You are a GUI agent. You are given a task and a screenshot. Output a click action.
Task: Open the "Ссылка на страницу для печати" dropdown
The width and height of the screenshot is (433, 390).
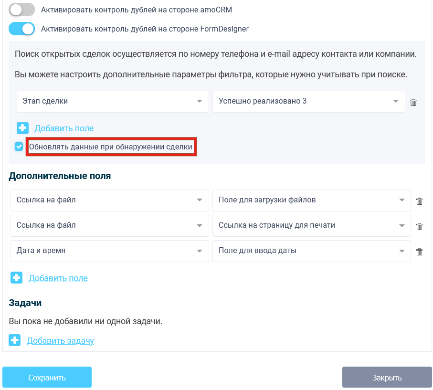click(312, 226)
